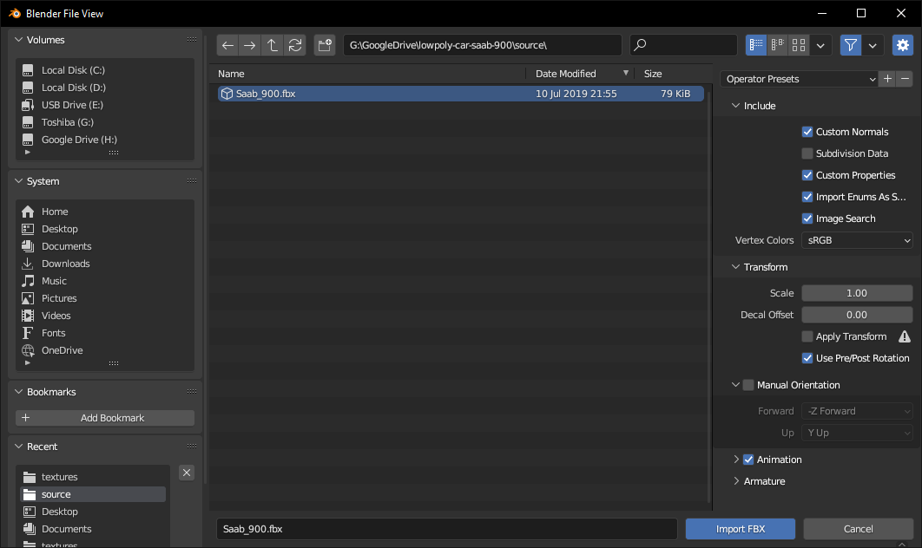The image size is (922, 548).
Task: Collapse the System panel
Action: pyautogui.click(x=19, y=181)
